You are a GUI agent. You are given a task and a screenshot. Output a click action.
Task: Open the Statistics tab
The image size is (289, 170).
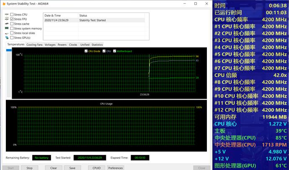97,45
